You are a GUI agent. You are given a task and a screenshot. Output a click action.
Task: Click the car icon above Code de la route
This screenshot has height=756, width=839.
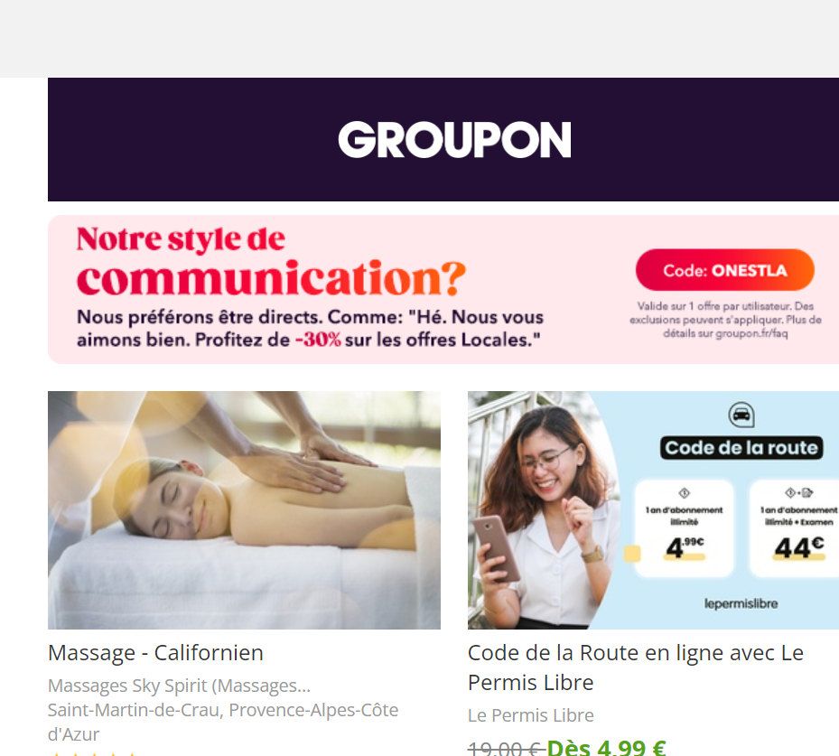coord(741,415)
